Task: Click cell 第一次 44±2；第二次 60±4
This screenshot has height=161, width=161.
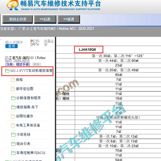Action: click(x=118, y=61)
